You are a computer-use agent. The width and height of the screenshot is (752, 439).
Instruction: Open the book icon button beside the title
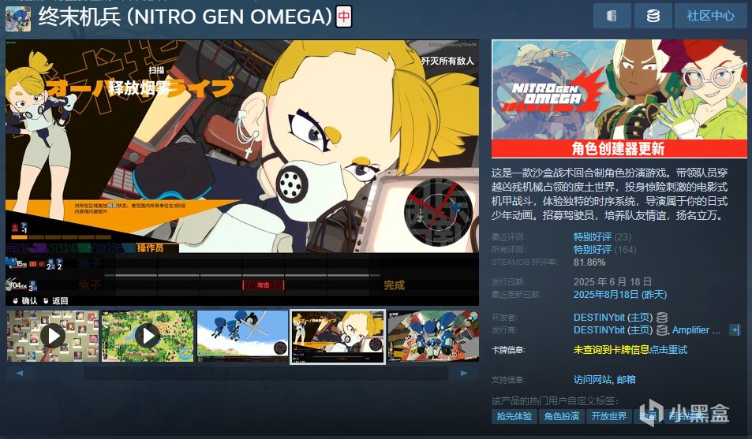click(612, 16)
